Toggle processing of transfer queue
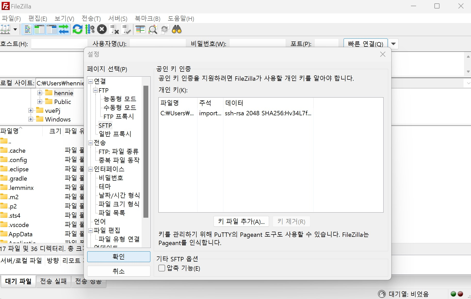Screen dimensions: 471x299 (x=90, y=29)
